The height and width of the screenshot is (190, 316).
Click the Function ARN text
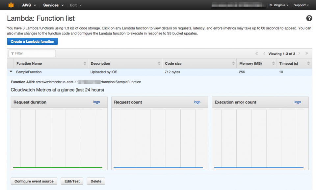(76, 82)
